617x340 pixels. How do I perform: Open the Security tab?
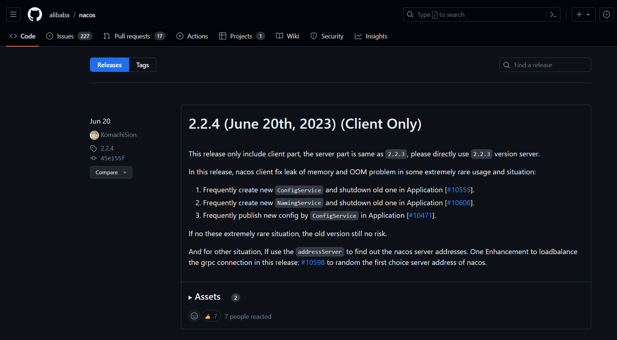tap(327, 36)
